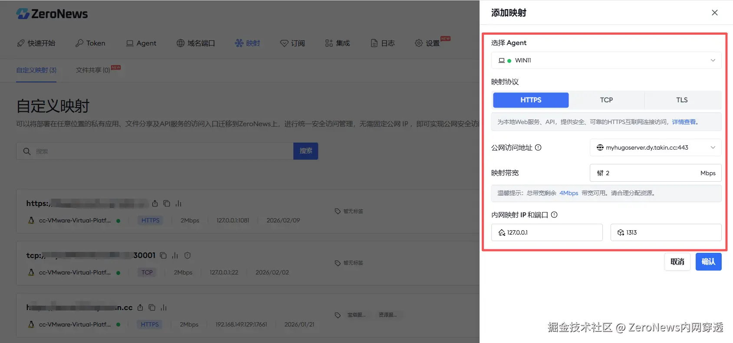Click the 映射带宽 Mbps input field
Image resolution: width=733 pixels, height=343 pixels.
pyautogui.click(x=655, y=173)
